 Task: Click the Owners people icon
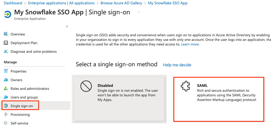point(6,80)
